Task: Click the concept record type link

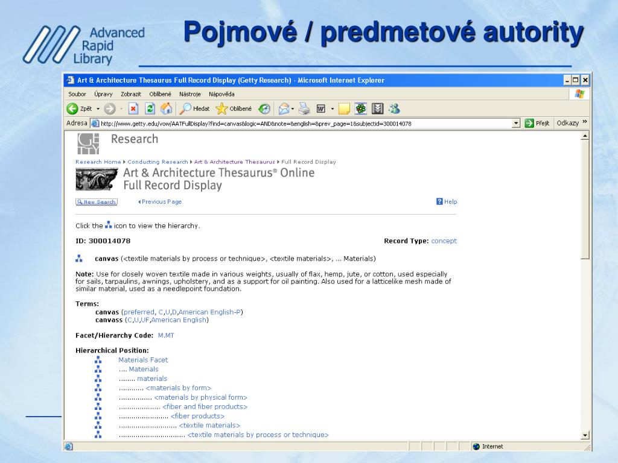Action: point(444,241)
